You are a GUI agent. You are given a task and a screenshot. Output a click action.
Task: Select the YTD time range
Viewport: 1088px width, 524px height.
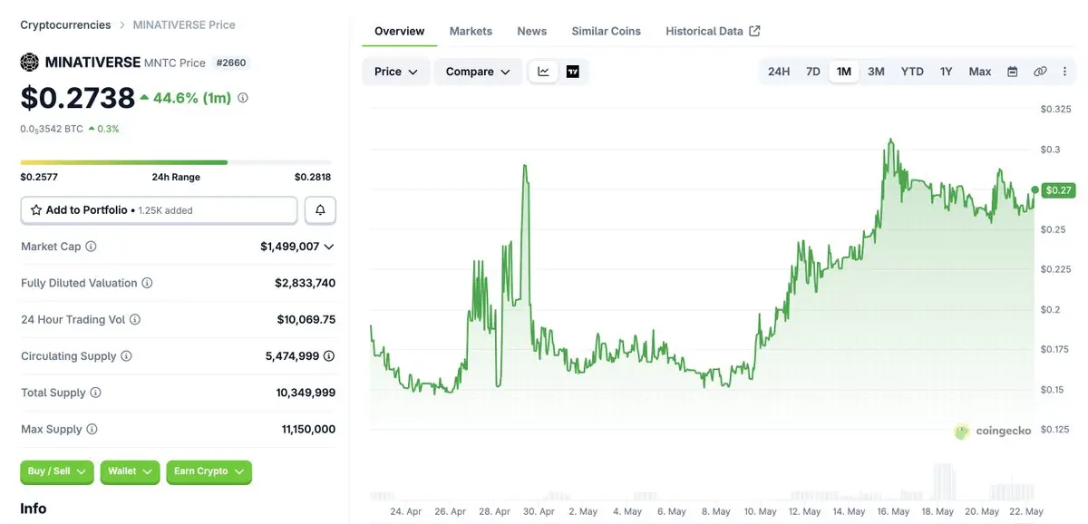click(x=912, y=72)
